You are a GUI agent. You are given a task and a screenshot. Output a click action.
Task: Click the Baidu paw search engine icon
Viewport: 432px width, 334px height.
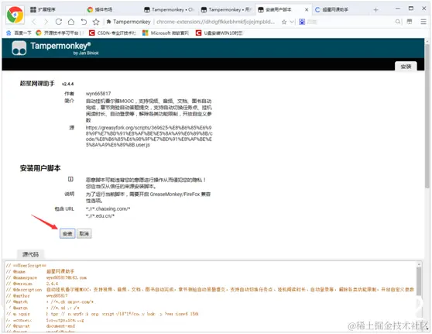(302, 22)
